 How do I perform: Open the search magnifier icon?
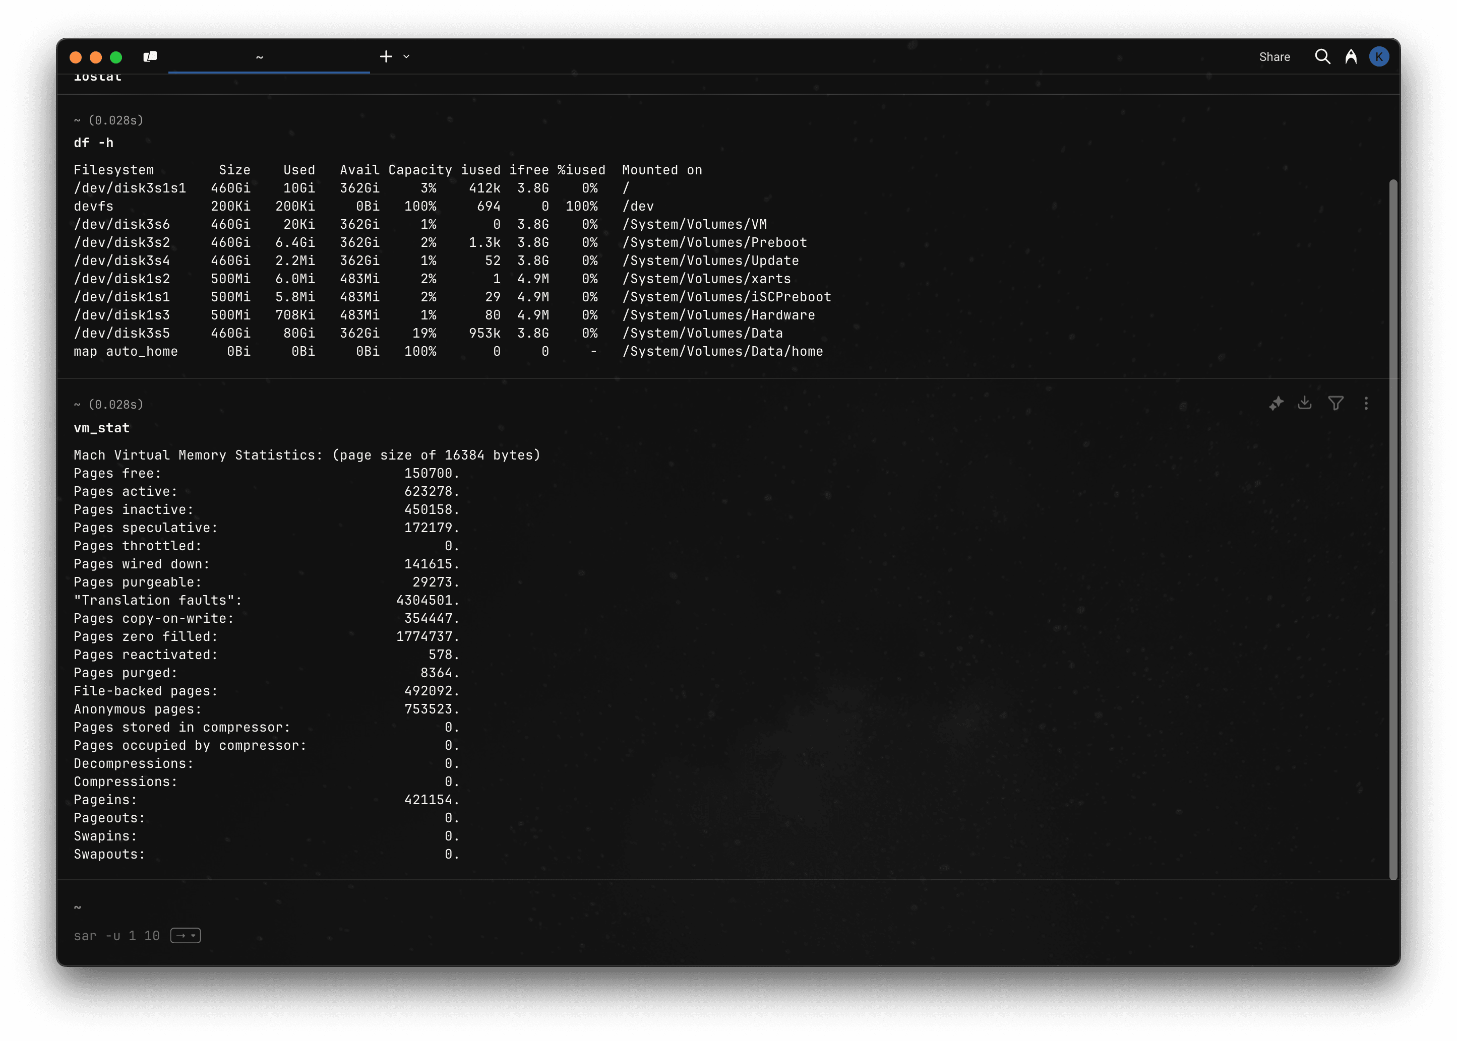[x=1322, y=56]
